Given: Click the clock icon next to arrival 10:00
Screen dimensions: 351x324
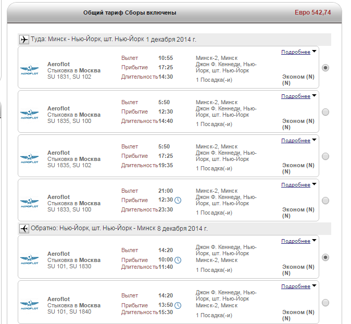Looking at the screenshot, I should tap(178, 260).
